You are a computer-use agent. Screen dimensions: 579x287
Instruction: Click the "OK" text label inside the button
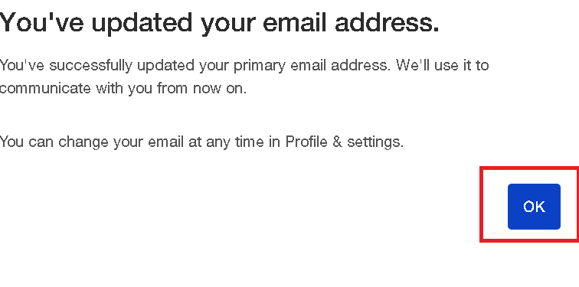click(534, 207)
